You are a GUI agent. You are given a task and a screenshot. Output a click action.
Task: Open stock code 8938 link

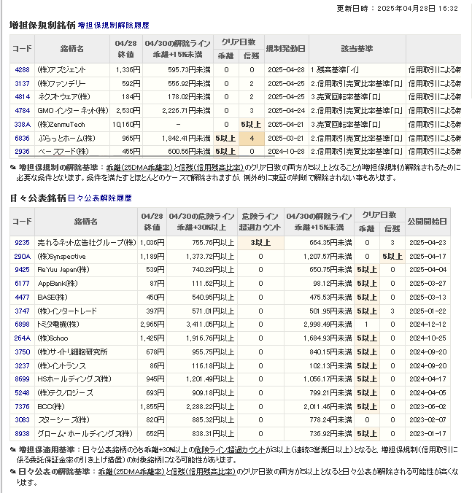(x=22, y=434)
